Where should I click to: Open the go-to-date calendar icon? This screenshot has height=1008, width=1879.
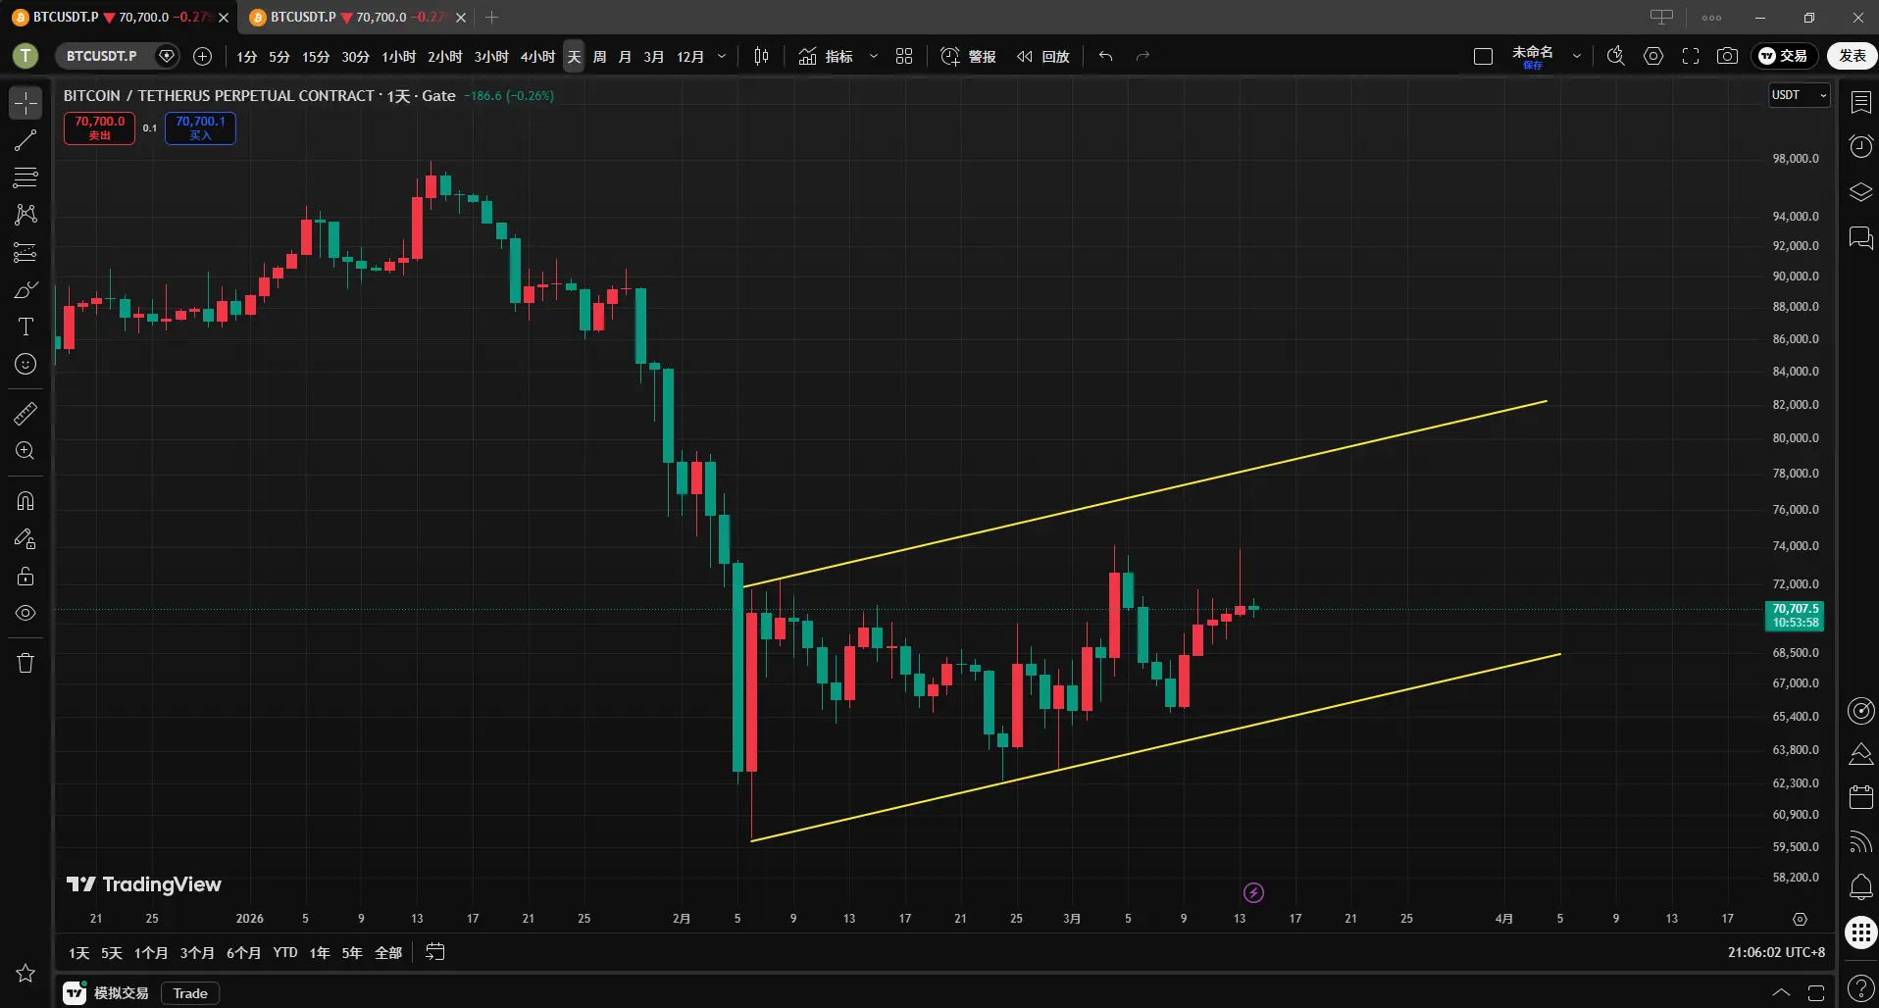[435, 952]
